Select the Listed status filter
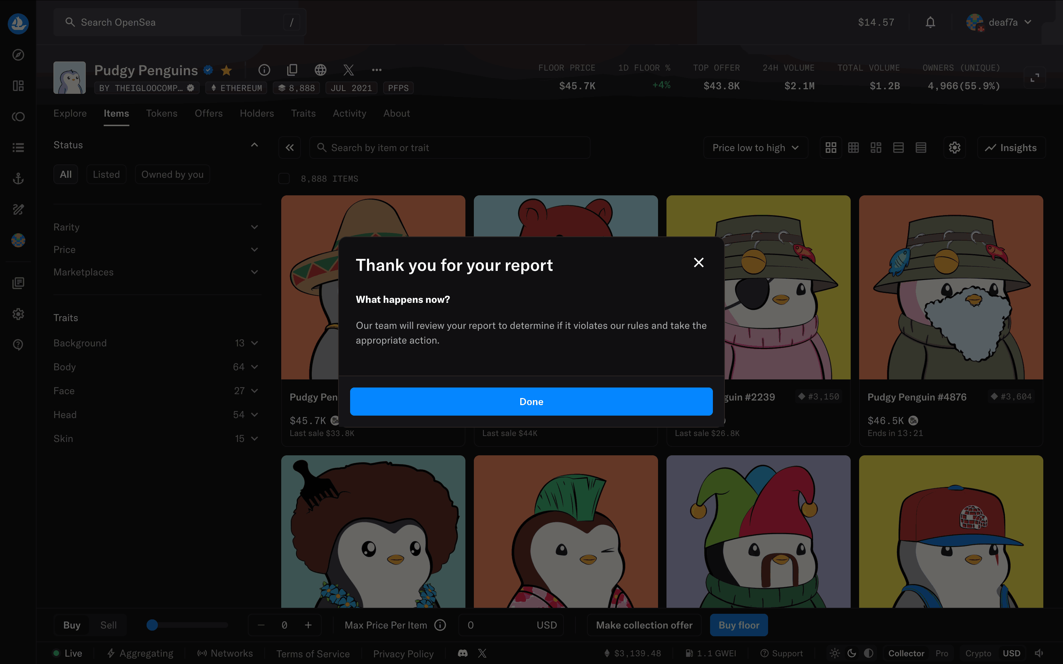The height and width of the screenshot is (664, 1063). [106, 174]
